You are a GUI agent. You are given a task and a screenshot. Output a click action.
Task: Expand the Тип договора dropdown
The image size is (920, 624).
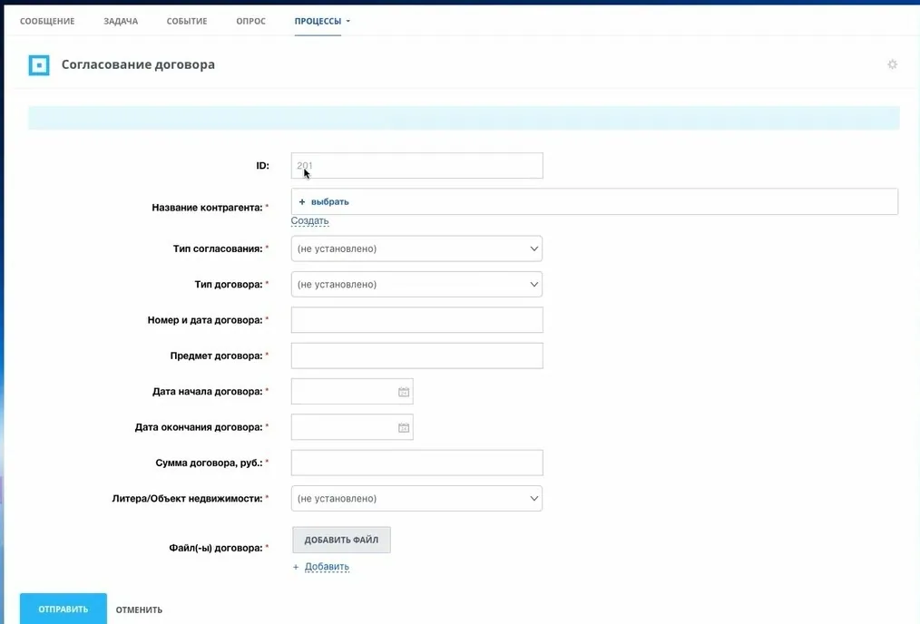(416, 285)
